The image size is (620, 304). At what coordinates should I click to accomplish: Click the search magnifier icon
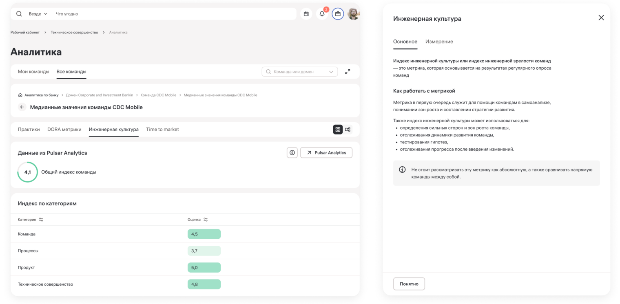click(x=19, y=13)
